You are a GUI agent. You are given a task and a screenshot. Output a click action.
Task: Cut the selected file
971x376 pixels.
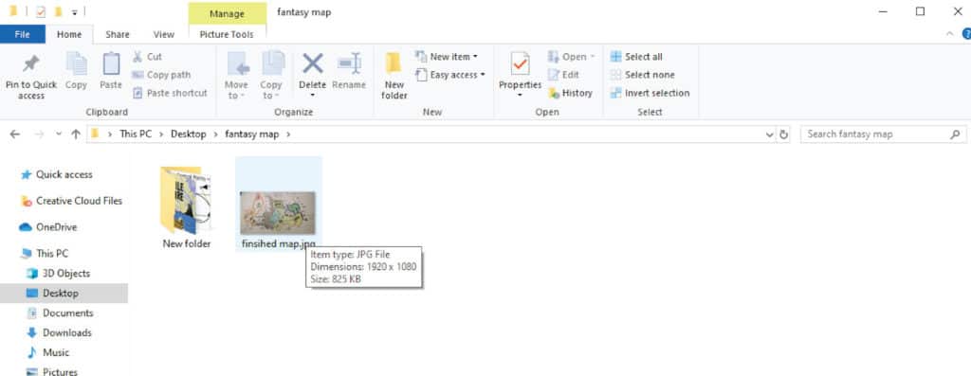[147, 57]
